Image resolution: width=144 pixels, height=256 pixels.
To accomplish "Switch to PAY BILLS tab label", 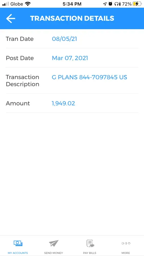I will pyautogui.click(x=90, y=253).
